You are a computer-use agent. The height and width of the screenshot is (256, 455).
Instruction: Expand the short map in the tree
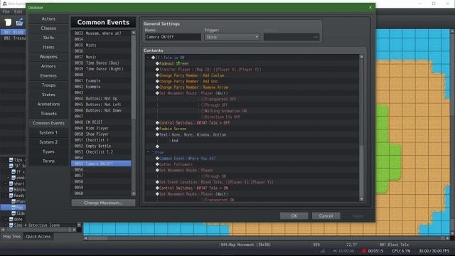pos(6,183)
